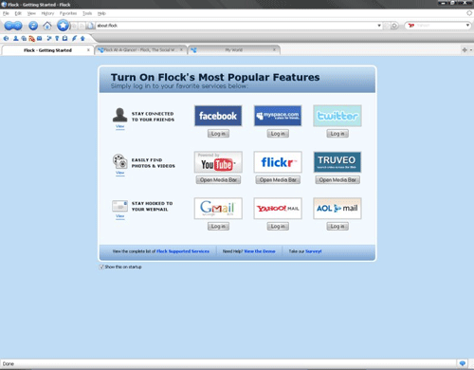Click the status bar chat bubble icon
The width and height of the screenshot is (474, 370).
(463, 363)
